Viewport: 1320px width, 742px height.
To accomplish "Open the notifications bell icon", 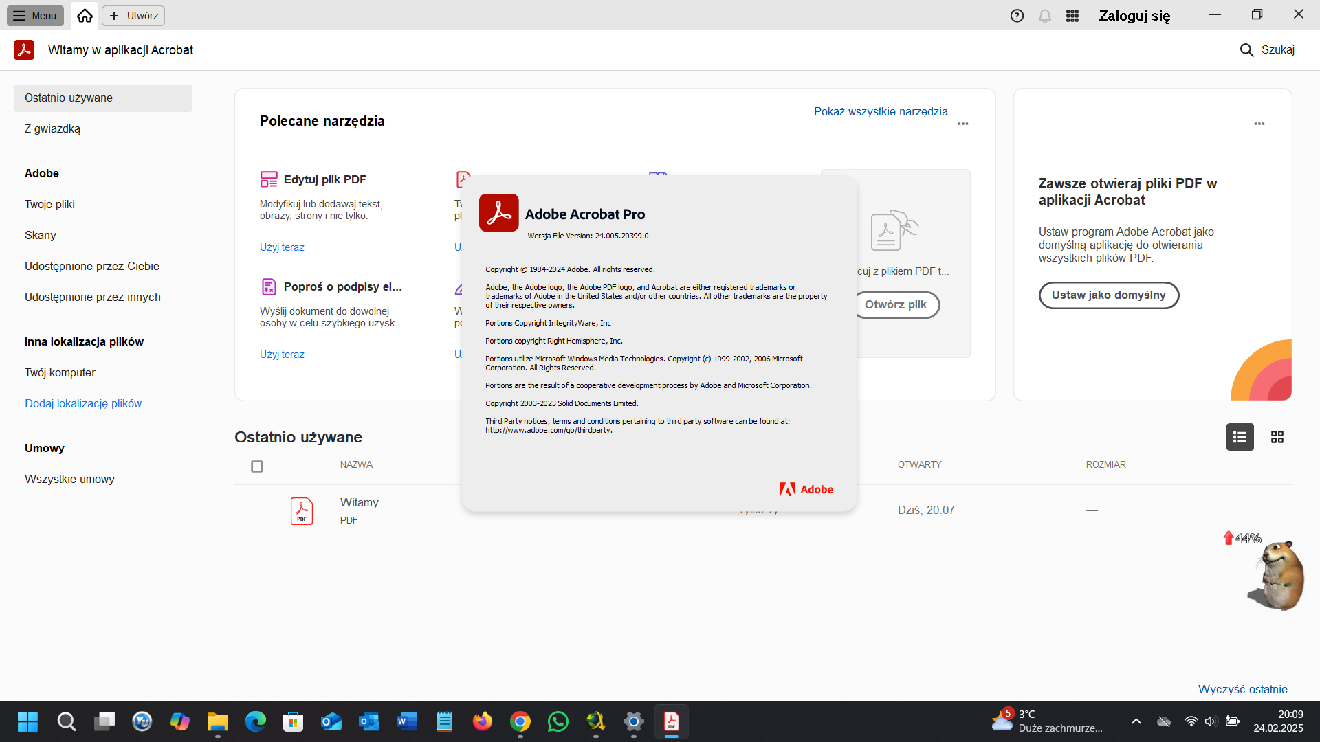I will click(x=1044, y=16).
